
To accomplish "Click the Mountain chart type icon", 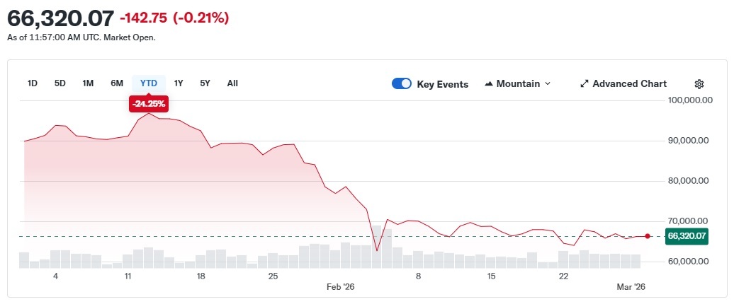I will click(x=489, y=83).
